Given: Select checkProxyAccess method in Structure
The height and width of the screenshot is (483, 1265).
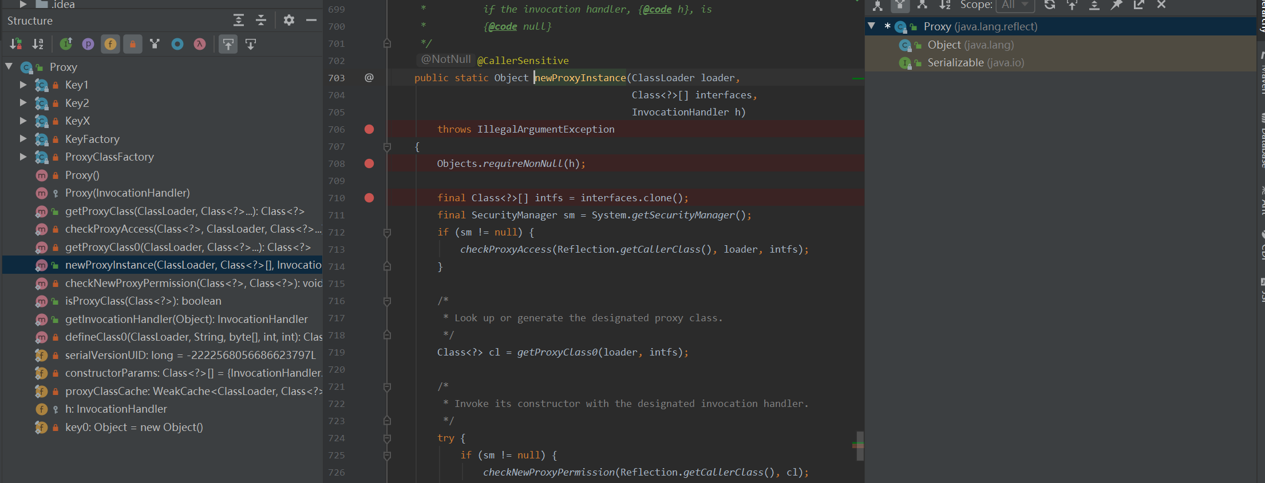Looking at the screenshot, I should click(193, 229).
